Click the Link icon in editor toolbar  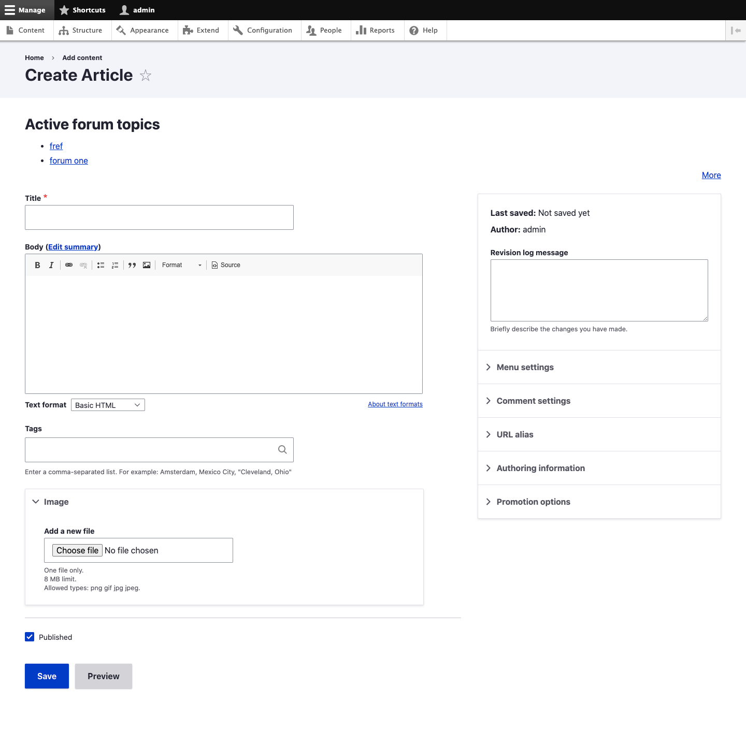[x=69, y=265]
